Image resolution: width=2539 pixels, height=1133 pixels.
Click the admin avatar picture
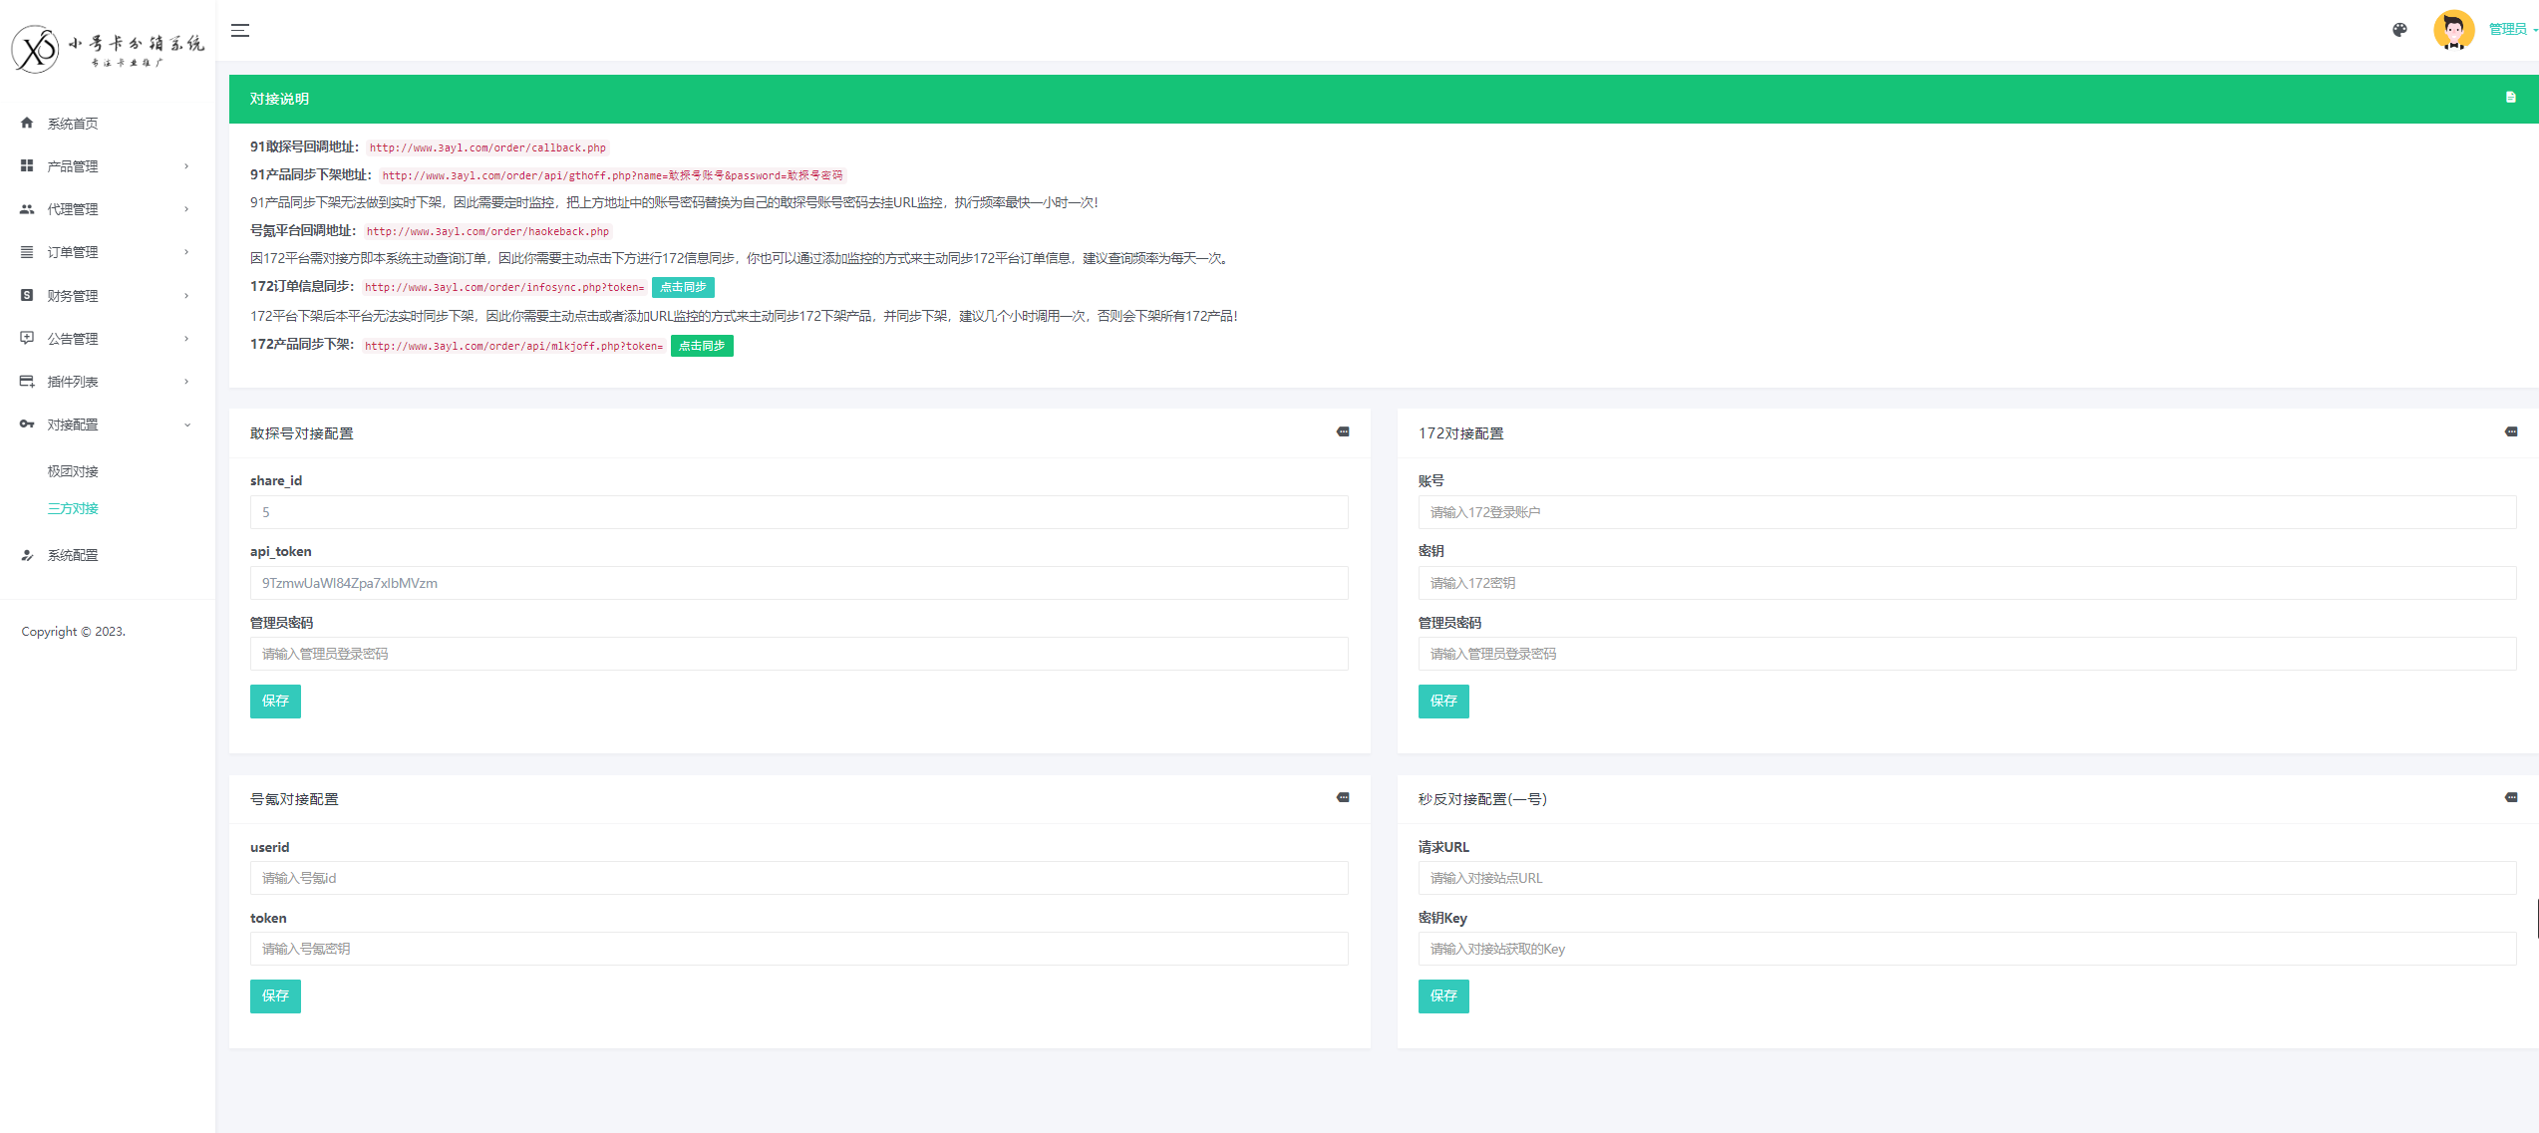point(2453,30)
